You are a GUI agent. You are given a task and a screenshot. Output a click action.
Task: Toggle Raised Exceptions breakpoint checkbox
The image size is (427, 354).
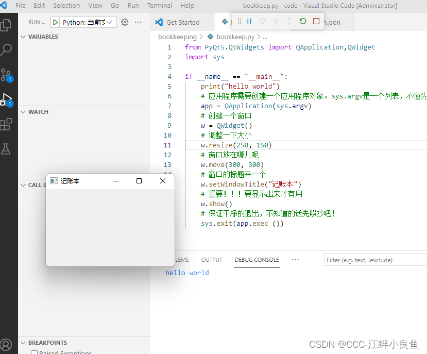pos(35,352)
